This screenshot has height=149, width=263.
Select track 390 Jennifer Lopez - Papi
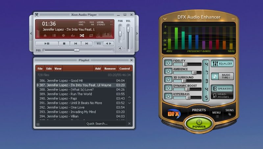click(81, 98)
